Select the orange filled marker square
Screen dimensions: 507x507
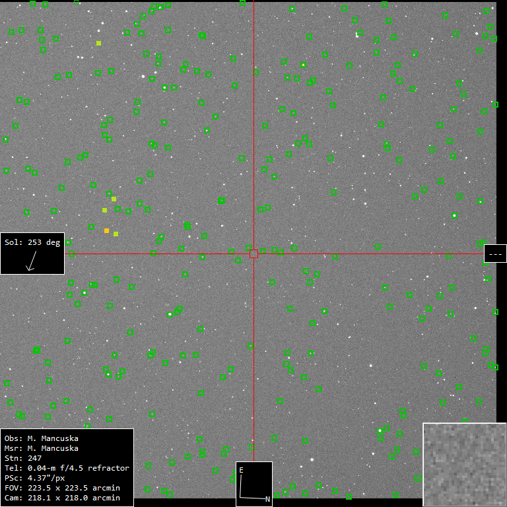[106, 230]
